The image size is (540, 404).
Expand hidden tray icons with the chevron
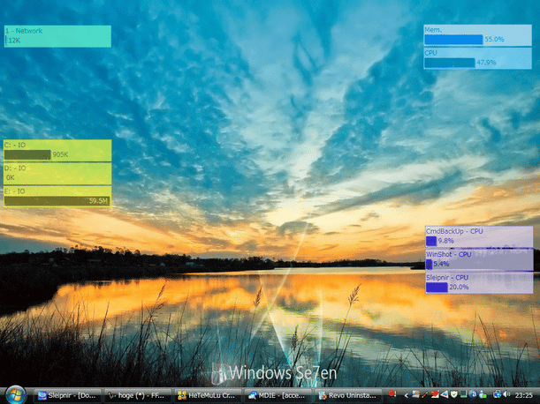coord(407,395)
